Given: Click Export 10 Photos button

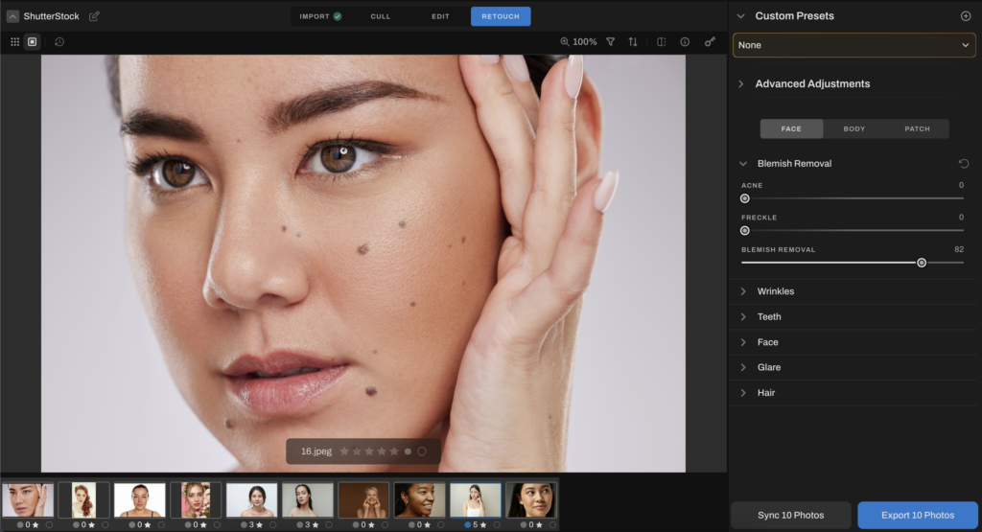Looking at the screenshot, I should point(918,516).
